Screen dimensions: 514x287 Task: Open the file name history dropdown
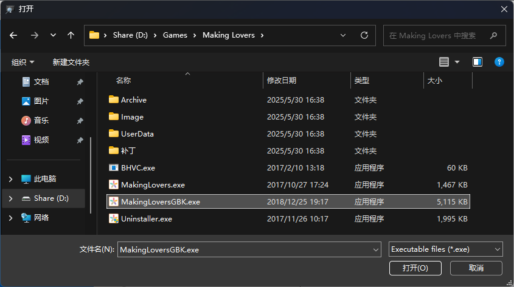[x=376, y=250]
